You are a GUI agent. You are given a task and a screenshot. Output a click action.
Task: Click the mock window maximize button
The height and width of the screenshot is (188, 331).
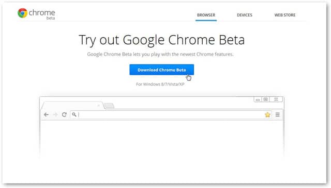click(x=266, y=99)
